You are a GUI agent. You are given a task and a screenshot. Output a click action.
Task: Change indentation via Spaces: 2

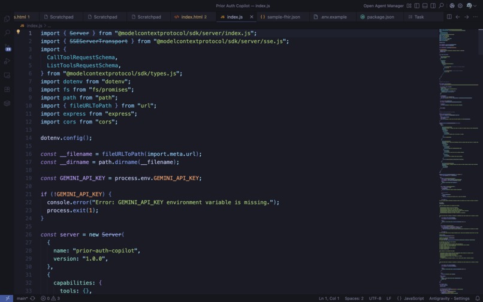(x=354, y=298)
